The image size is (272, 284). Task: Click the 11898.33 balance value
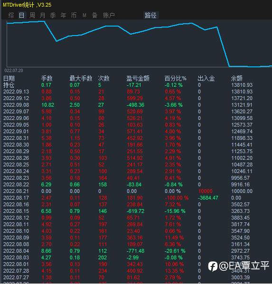point(242,138)
